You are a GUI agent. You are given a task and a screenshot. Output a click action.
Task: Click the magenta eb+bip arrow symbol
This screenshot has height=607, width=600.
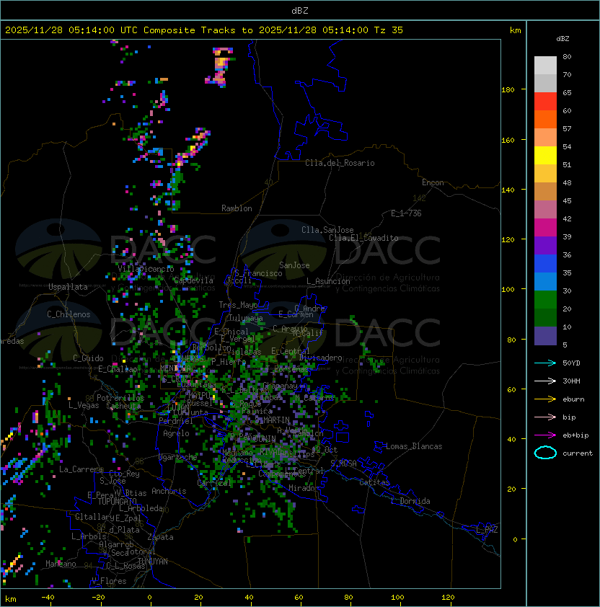click(x=545, y=435)
